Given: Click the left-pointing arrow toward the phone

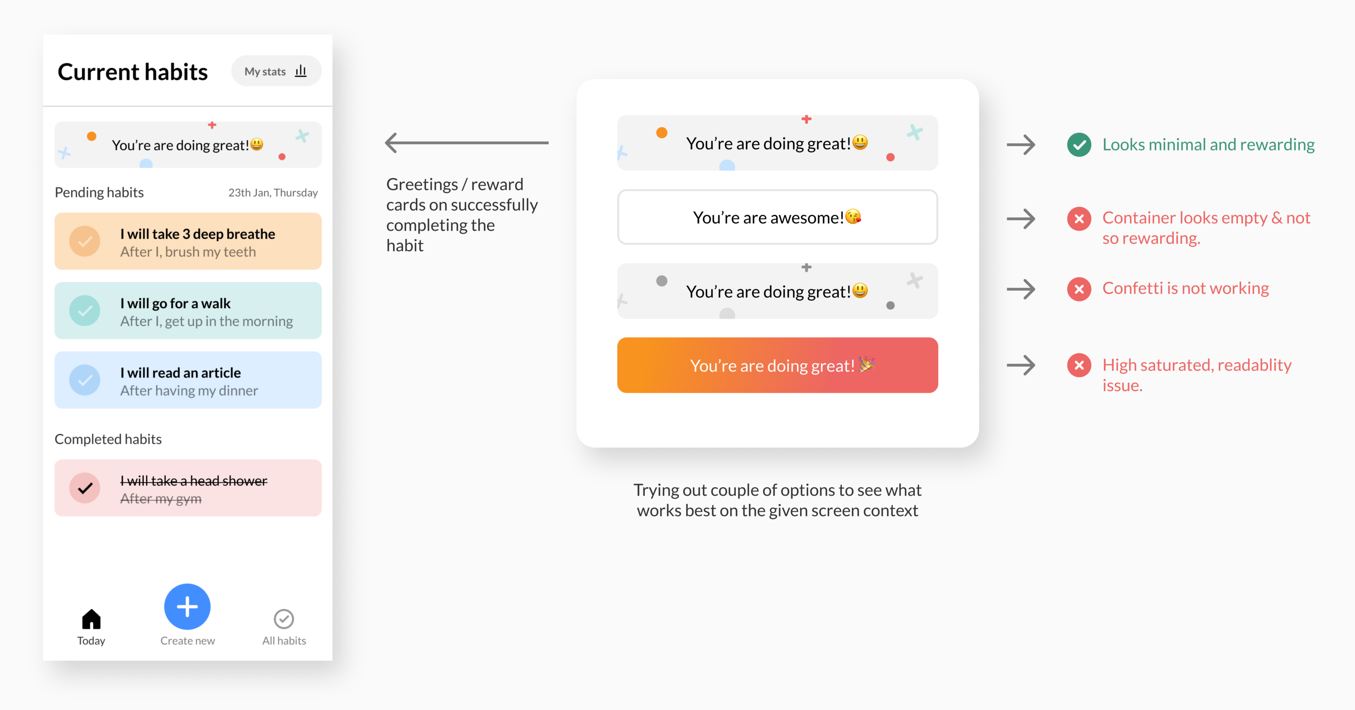Looking at the screenshot, I should pyautogui.click(x=466, y=142).
